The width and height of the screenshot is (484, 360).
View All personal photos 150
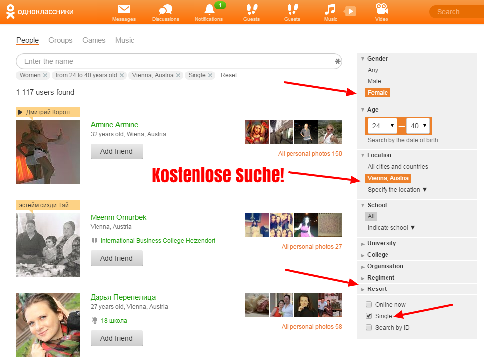[x=310, y=154]
